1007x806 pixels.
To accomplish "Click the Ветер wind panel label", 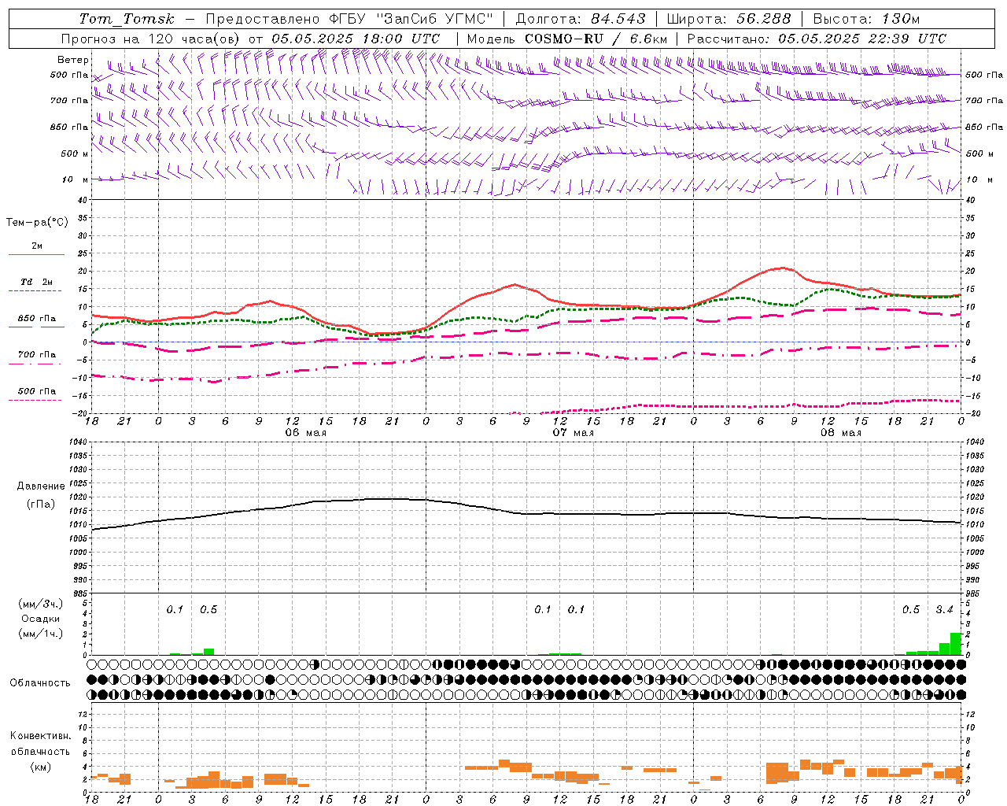I will [x=73, y=60].
